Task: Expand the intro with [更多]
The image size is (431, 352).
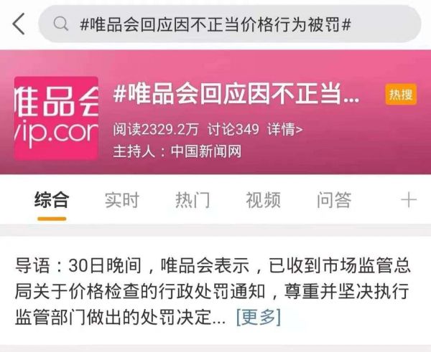Action: click(259, 317)
